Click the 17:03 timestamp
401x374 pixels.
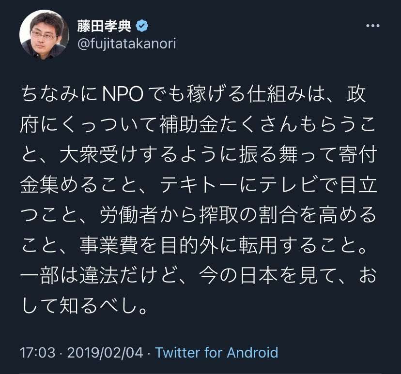click(x=37, y=353)
